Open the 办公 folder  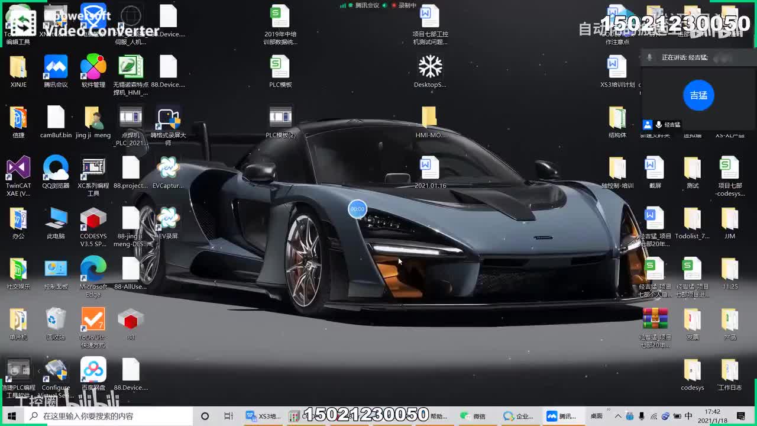pos(18,222)
